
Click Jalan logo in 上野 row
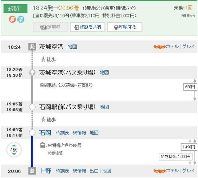pyautogui.click(x=159, y=171)
